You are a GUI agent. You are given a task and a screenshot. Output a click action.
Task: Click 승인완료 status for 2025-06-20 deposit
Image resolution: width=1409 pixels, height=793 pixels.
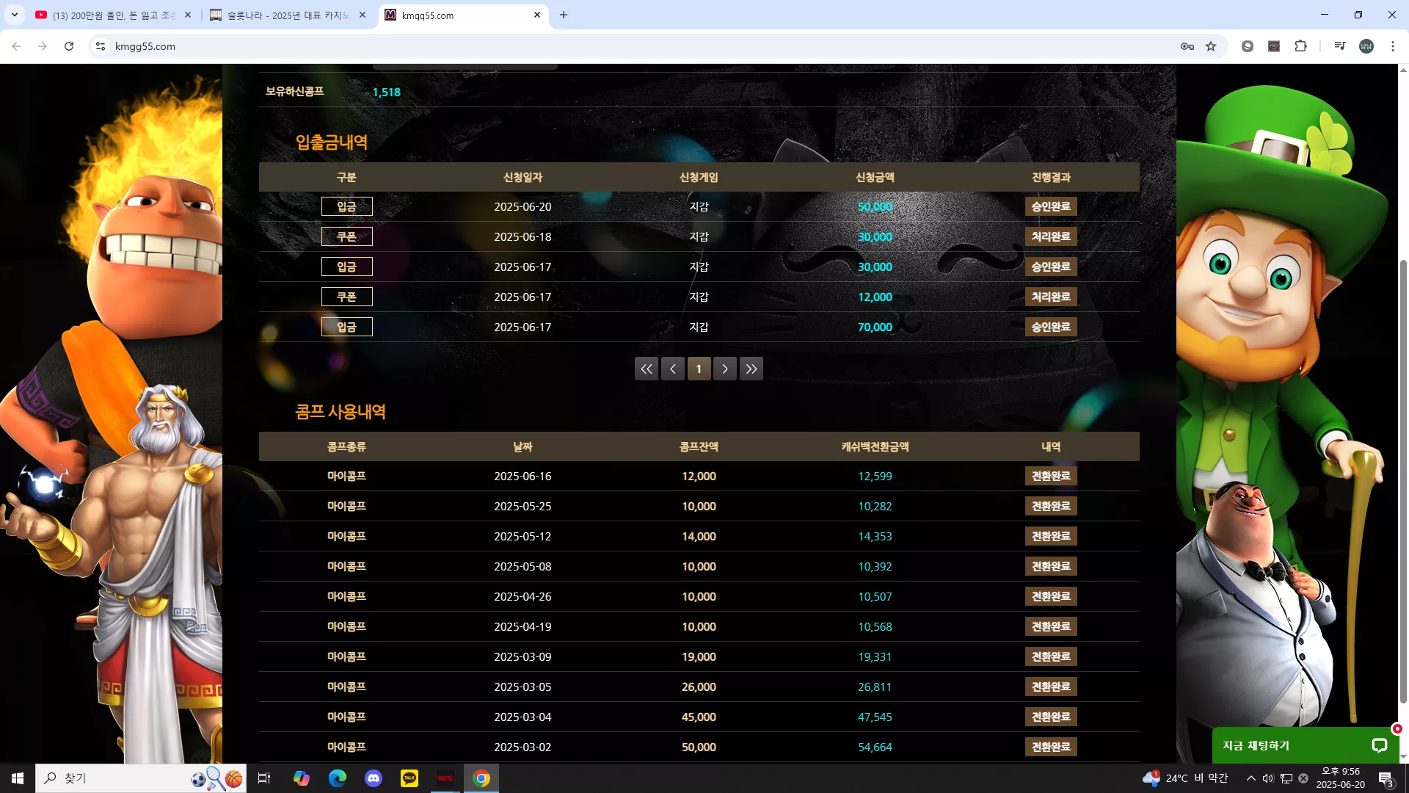click(1051, 206)
